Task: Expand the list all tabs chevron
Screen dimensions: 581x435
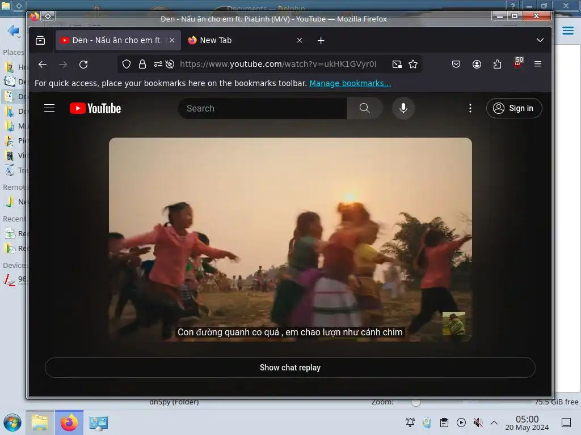Action: (540, 40)
